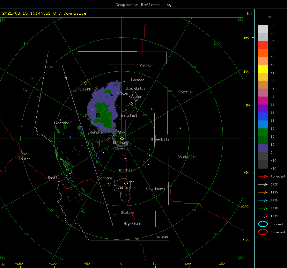Select the green 22JP arrow icon

[x=263, y=208]
